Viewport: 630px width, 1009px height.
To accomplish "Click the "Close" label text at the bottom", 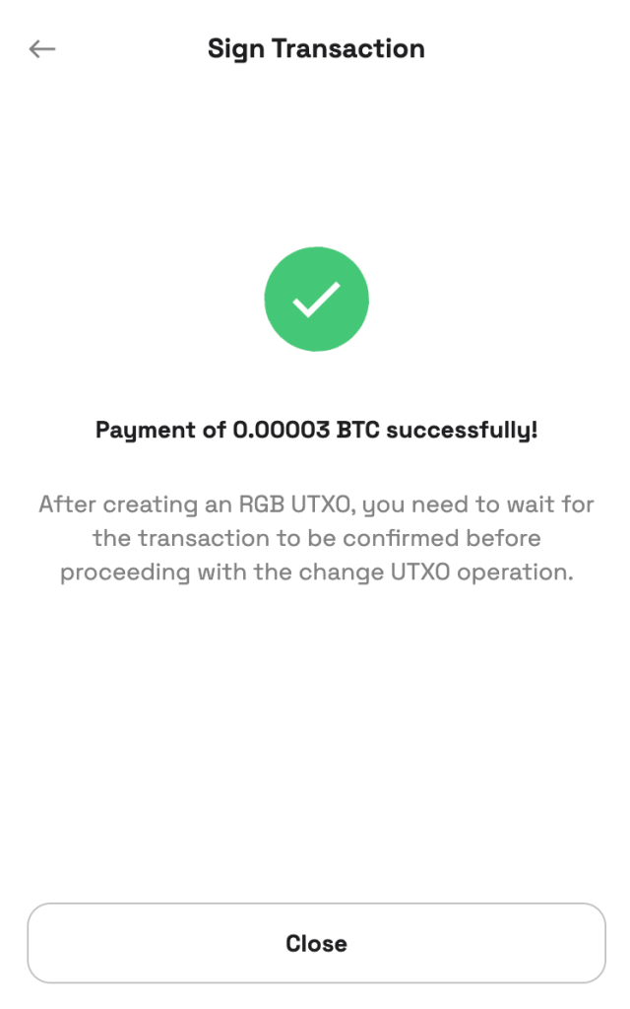I will point(316,943).
